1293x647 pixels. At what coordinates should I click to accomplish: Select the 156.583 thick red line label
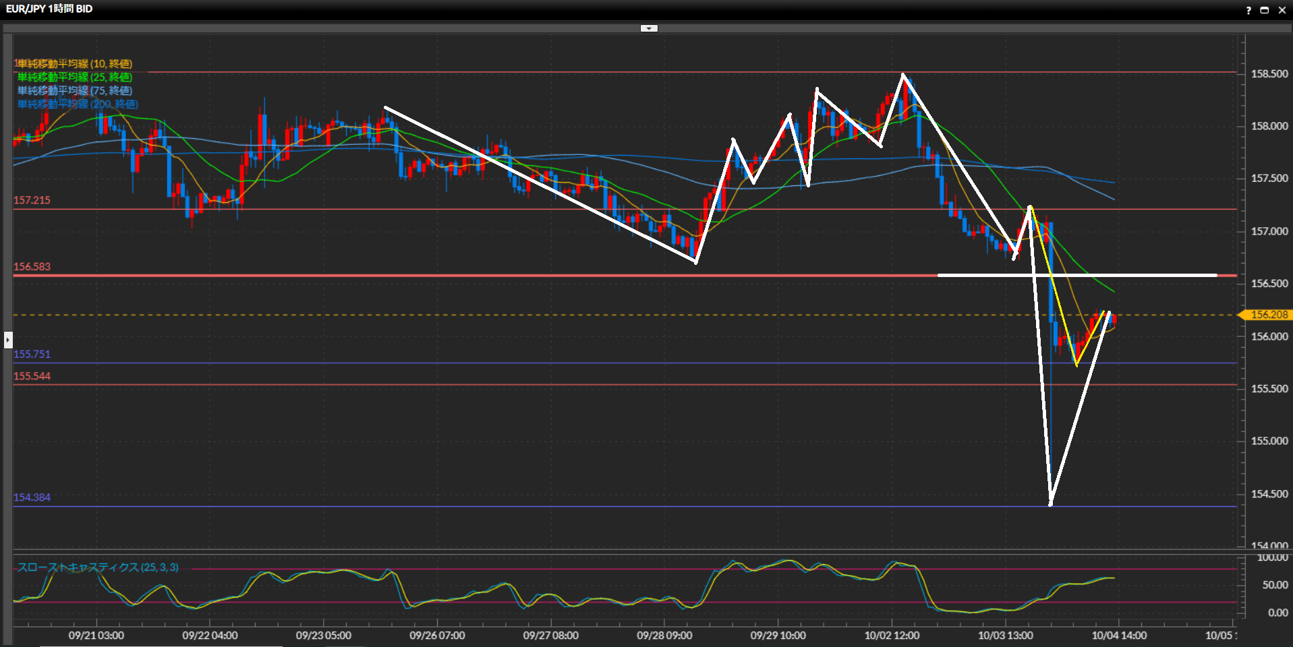point(32,267)
